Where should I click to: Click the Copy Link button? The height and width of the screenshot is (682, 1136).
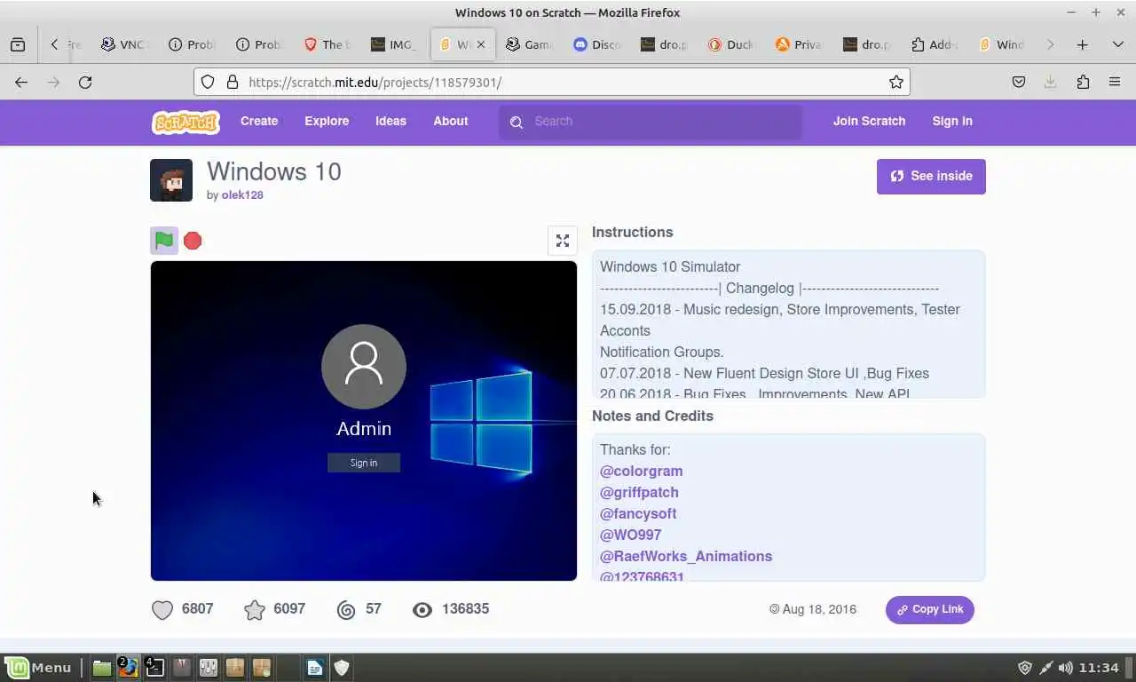(x=929, y=610)
